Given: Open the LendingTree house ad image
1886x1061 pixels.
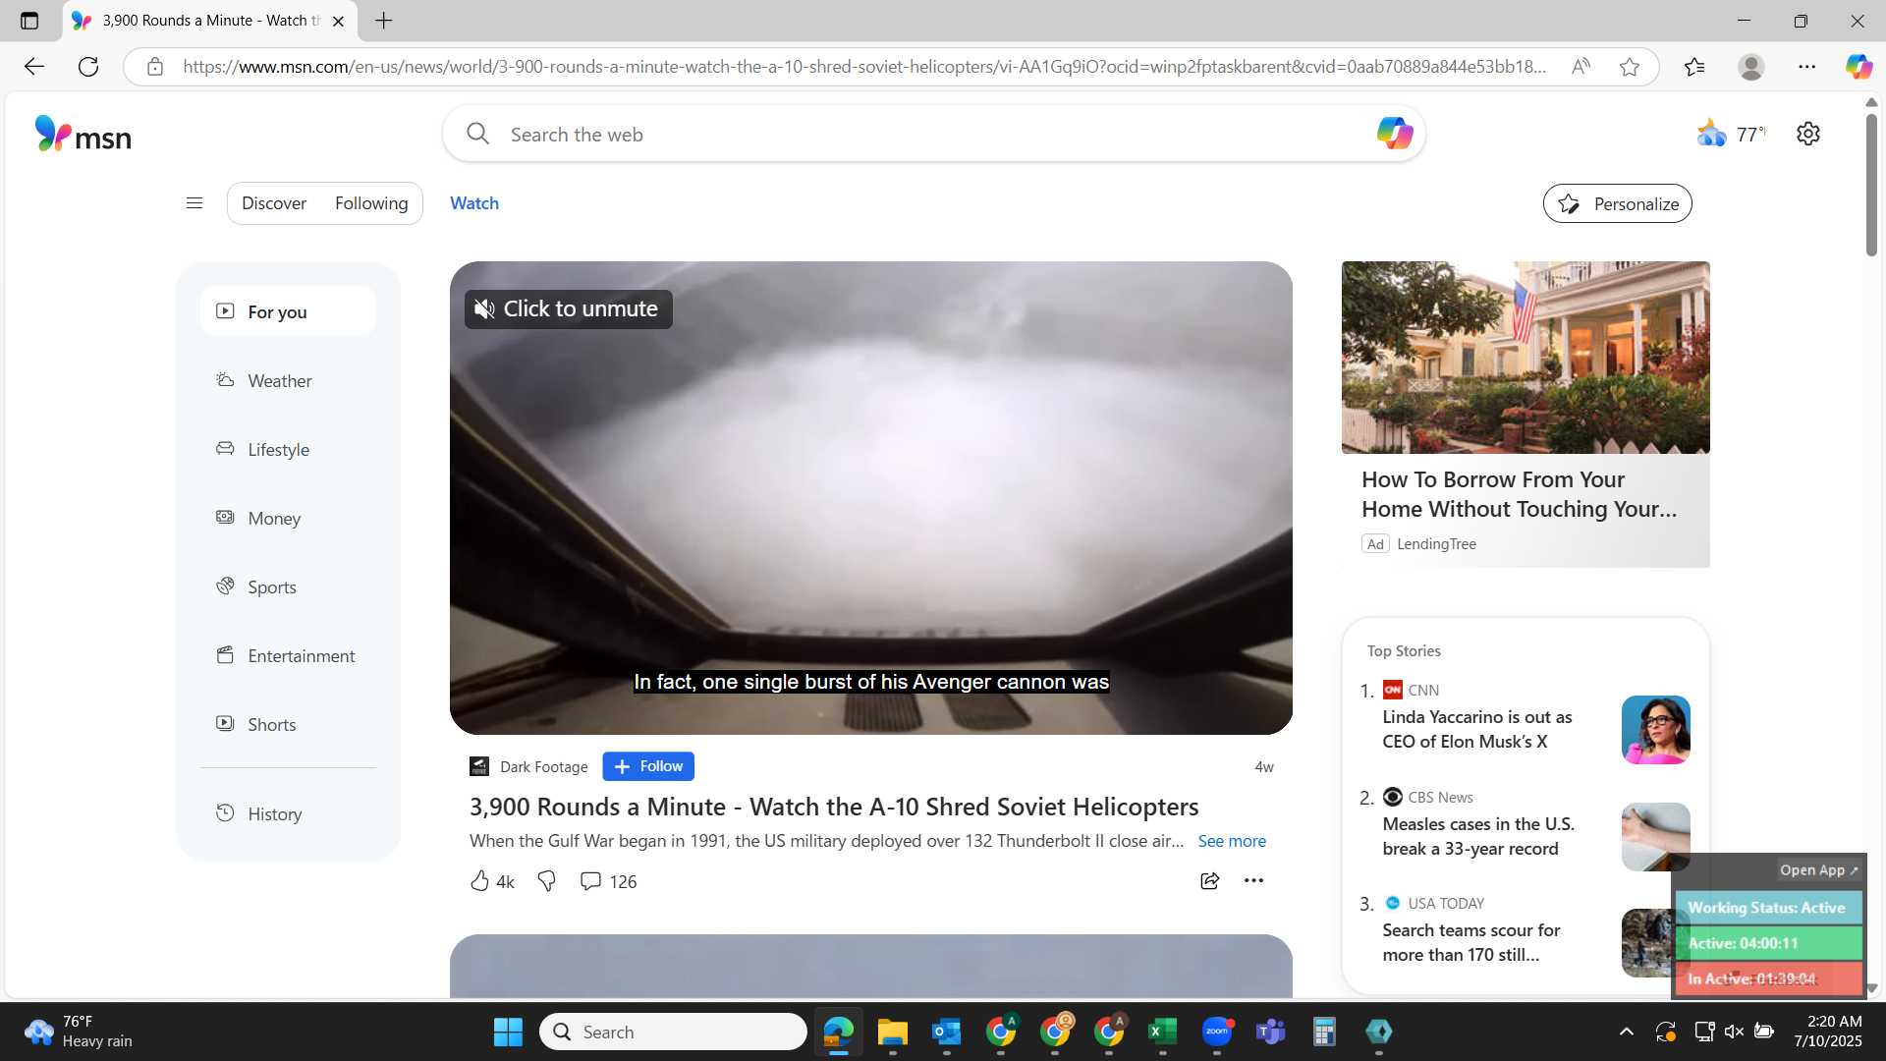Looking at the screenshot, I should click(1525, 358).
